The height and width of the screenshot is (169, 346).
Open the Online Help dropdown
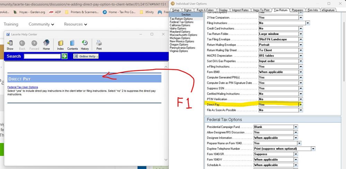coord(86,56)
